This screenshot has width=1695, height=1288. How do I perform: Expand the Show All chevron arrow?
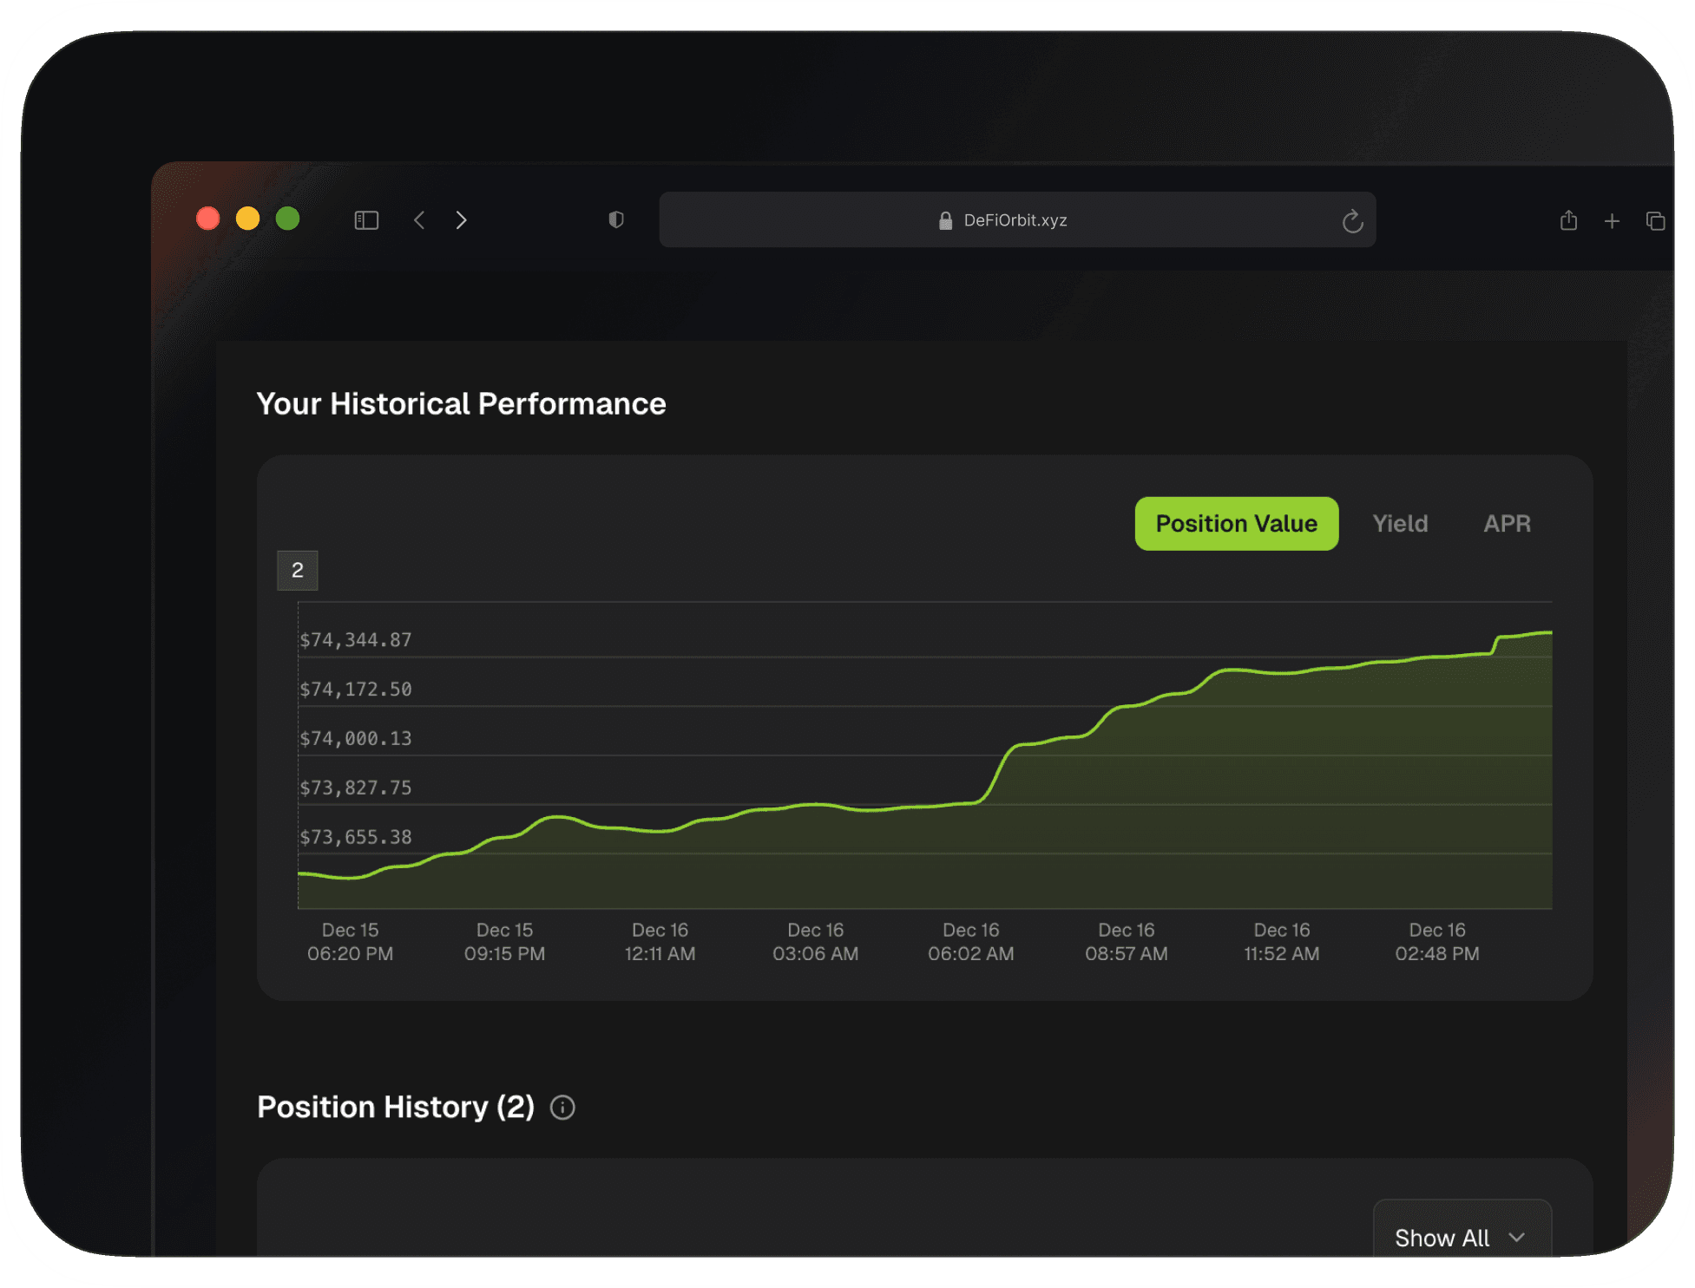1516,1238
